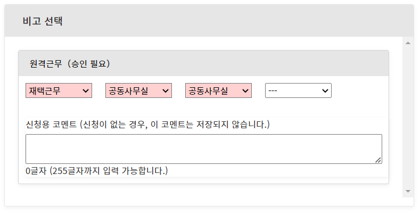Open the third dropdown showing 공동사무실

pos(218,90)
